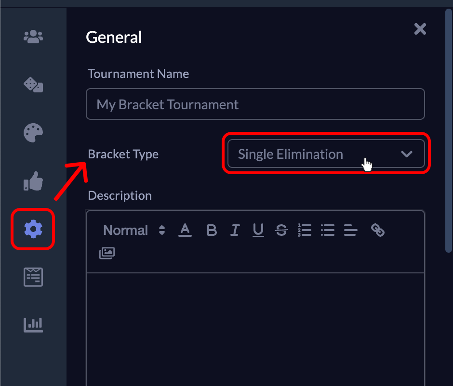453x386 pixels.
Task: Open the Bracket Type Single Elimination dropdown
Action: coord(326,154)
